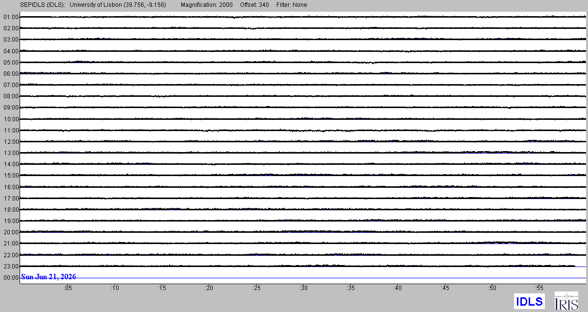Click the Offset: 340 header text
The image size is (588, 312).
(255, 5)
